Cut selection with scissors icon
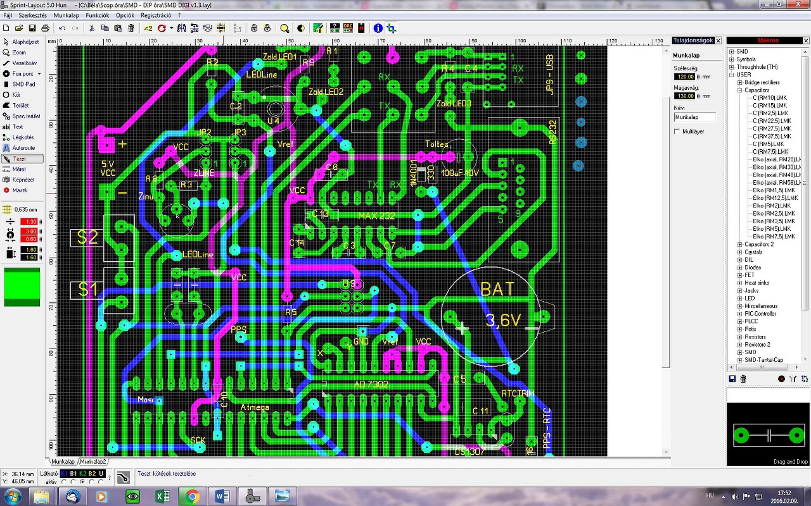The height and width of the screenshot is (506, 811). 92,28
